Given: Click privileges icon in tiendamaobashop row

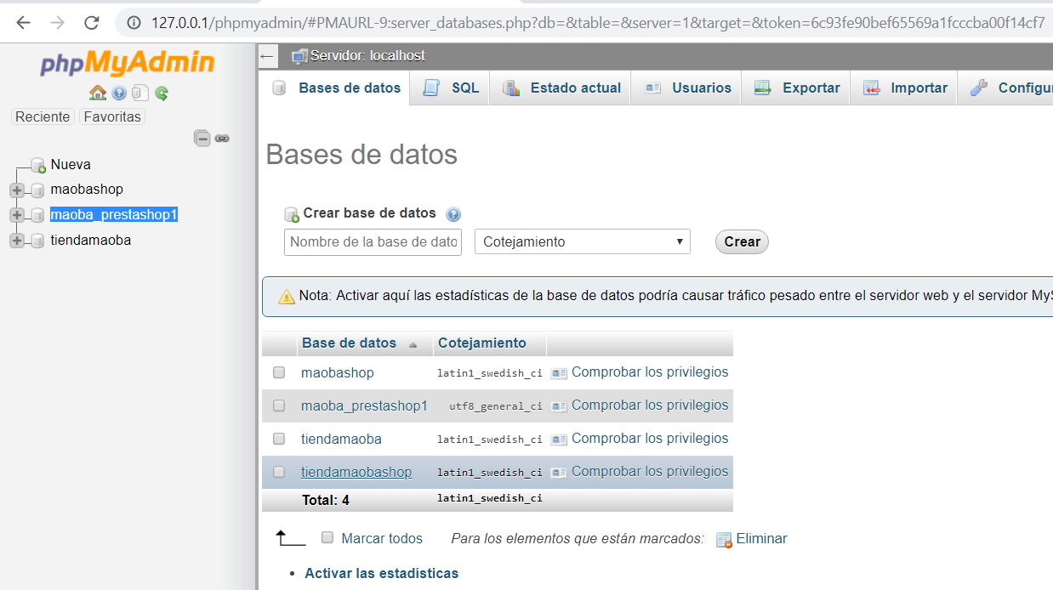Looking at the screenshot, I should pos(559,473).
